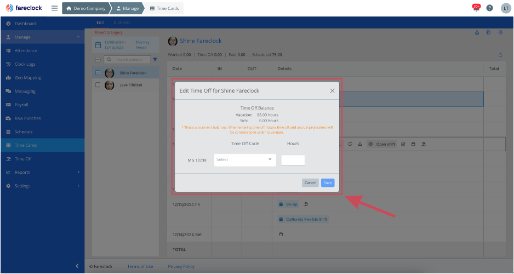Screen dimensions: 514x274
Task: Open the Privacy Policy link
Action: point(181,266)
